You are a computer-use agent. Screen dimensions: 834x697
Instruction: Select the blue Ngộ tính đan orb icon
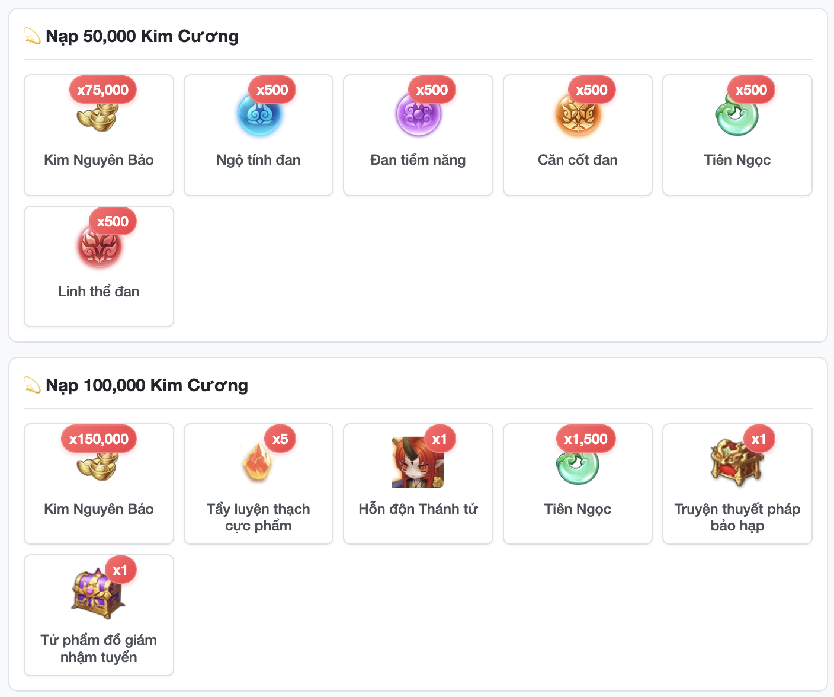pyautogui.click(x=258, y=114)
